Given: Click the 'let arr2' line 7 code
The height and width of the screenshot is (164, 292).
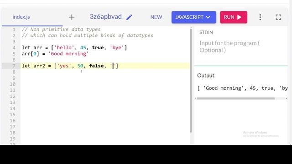Looking at the screenshot, I should click(x=70, y=66).
